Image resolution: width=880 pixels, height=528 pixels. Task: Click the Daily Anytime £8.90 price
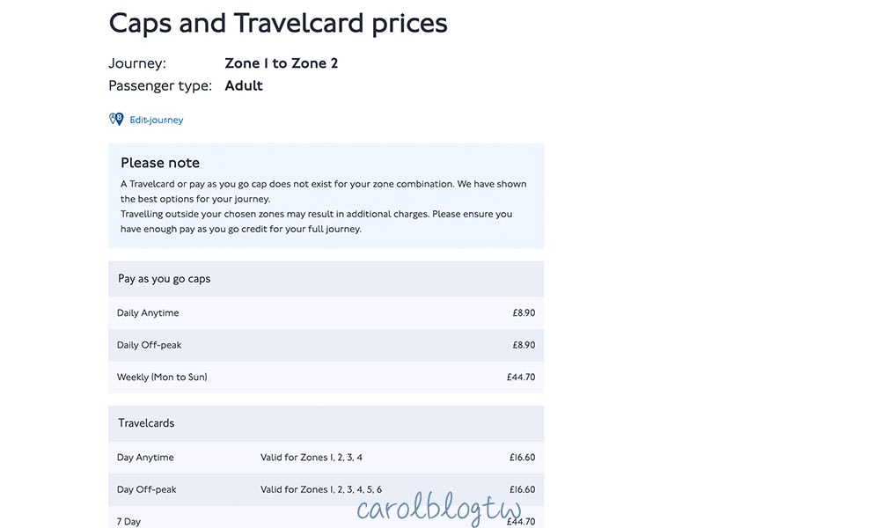point(524,313)
